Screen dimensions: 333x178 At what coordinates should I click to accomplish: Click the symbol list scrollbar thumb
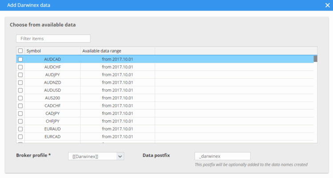pyautogui.click(x=315, y=59)
